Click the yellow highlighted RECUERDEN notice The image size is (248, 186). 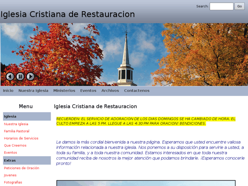tap(146, 121)
